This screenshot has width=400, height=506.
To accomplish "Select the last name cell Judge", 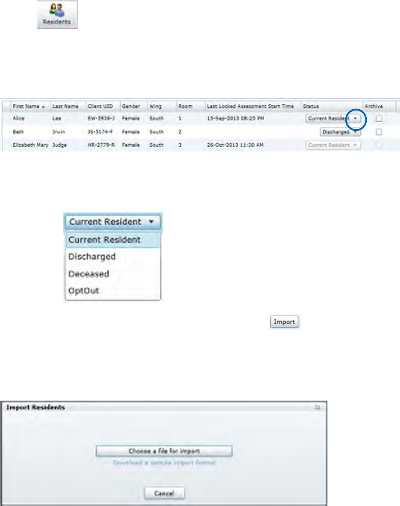I will [x=59, y=145].
